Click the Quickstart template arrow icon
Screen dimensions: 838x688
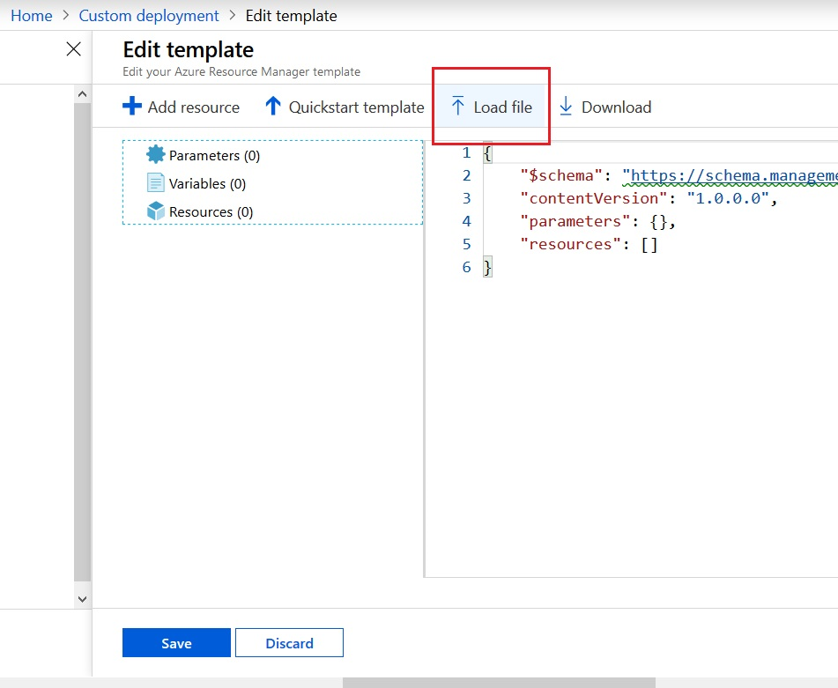tap(273, 107)
